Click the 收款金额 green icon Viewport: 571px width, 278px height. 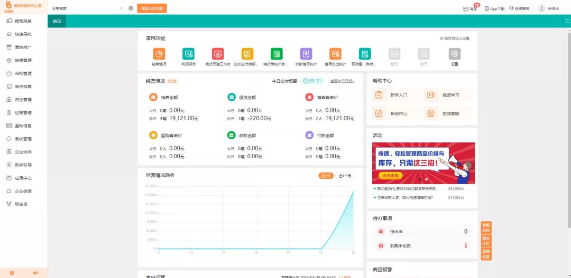[231, 135]
